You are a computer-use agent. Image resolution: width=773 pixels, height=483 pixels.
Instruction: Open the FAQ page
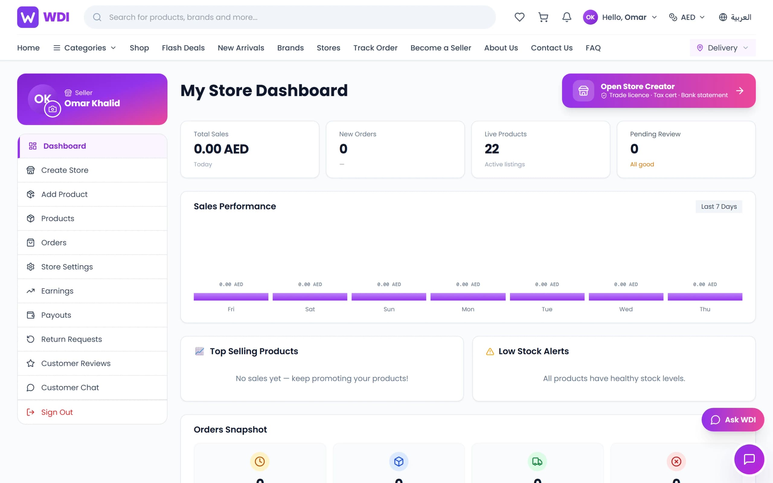point(593,48)
